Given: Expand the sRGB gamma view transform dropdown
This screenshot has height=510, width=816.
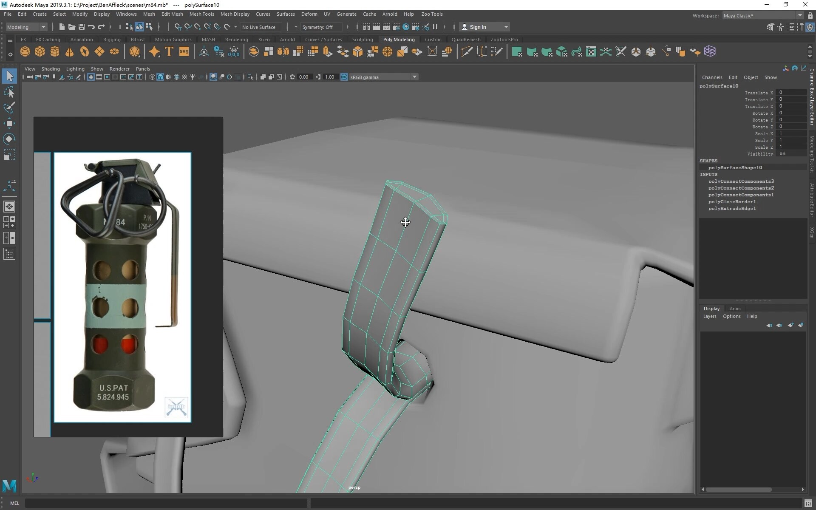Looking at the screenshot, I should click(414, 77).
